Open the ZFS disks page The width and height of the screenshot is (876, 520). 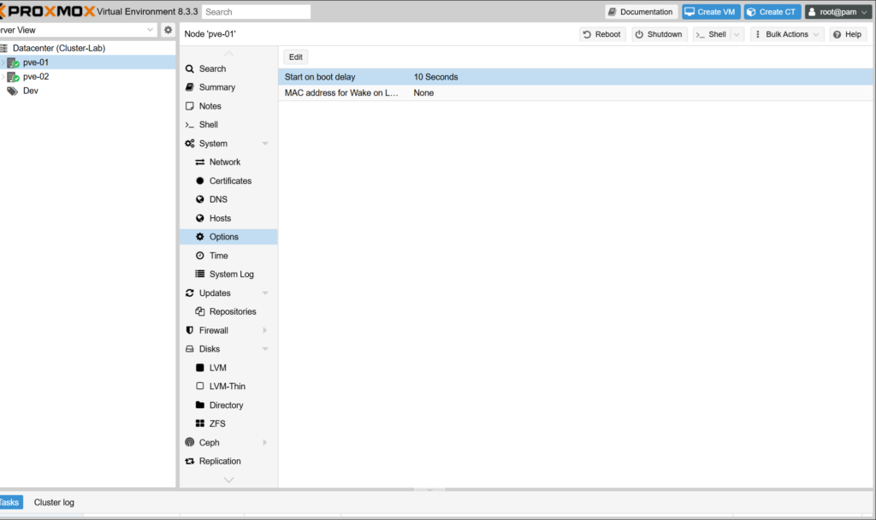[x=217, y=424]
